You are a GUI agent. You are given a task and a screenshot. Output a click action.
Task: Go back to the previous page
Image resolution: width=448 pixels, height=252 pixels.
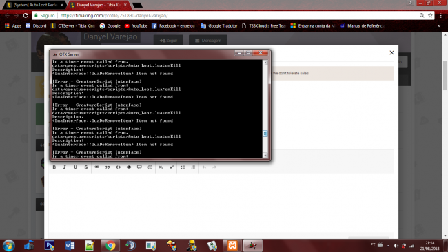(x=7, y=15)
